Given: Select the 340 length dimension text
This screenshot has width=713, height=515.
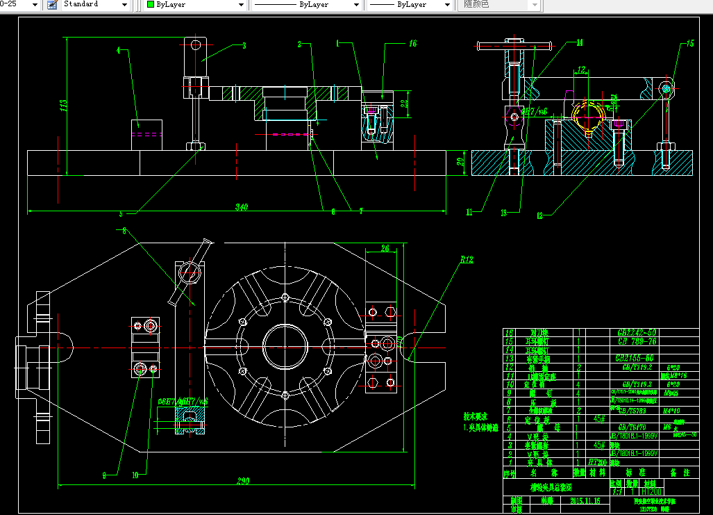Looking at the screenshot, I should pyautogui.click(x=242, y=206).
